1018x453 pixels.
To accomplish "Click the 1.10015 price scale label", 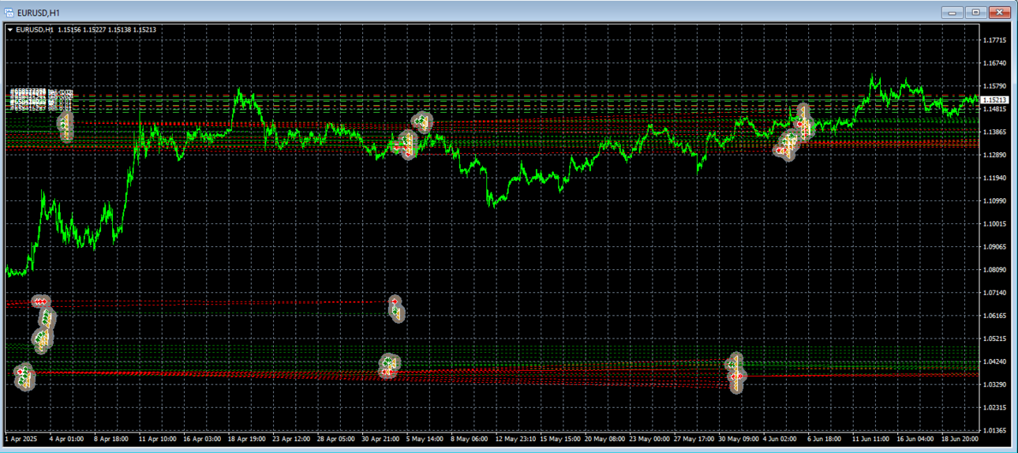I will [x=996, y=224].
